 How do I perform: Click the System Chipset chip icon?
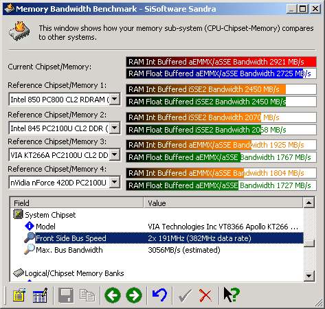(18, 214)
